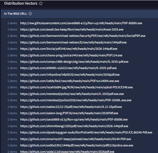Open the biccle pdf144 2026-144pdf.exe URL

pos(69,49)
